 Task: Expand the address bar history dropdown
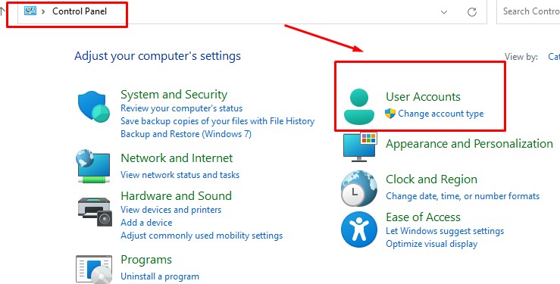click(444, 12)
